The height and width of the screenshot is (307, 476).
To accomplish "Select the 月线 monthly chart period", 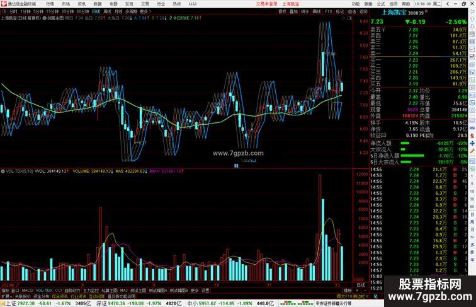I will click(118, 11).
